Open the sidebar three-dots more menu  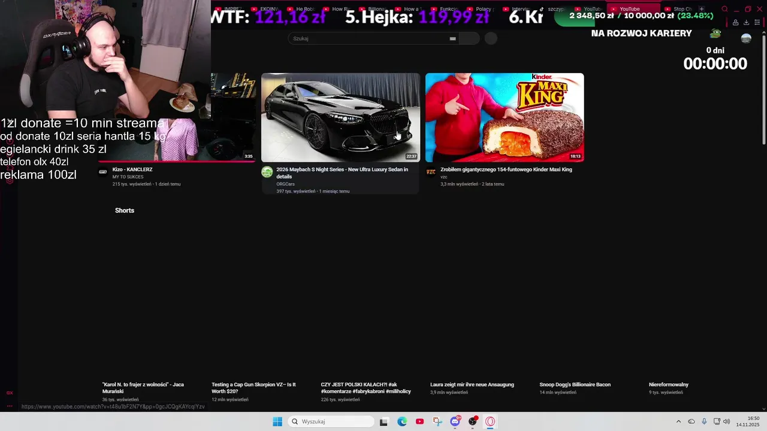[x=10, y=406]
